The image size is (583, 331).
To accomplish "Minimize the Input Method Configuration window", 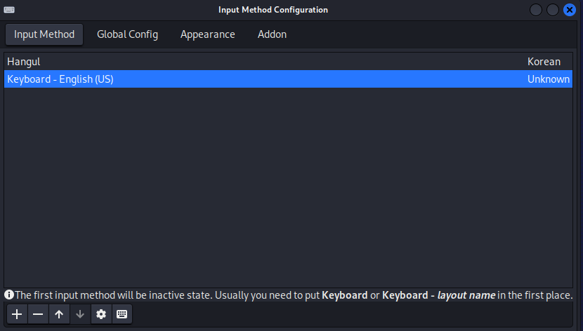I will [x=536, y=10].
